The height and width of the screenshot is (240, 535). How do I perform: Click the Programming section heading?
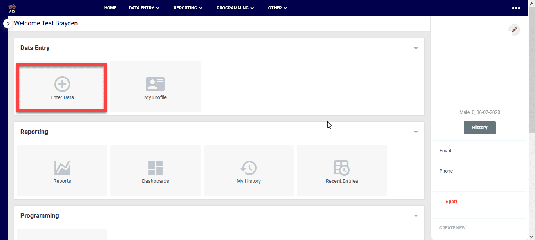click(40, 216)
